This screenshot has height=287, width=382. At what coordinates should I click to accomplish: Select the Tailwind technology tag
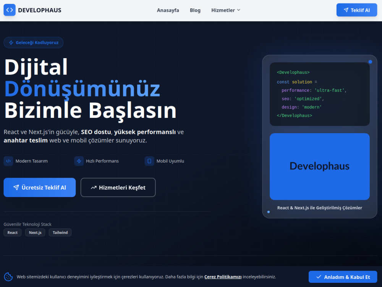coord(60,233)
